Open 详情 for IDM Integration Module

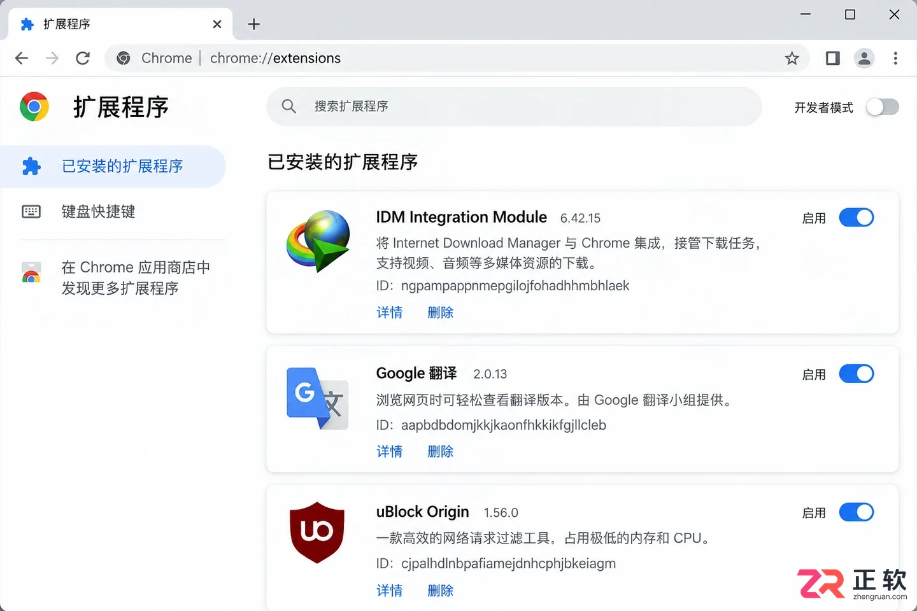[390, 313]
